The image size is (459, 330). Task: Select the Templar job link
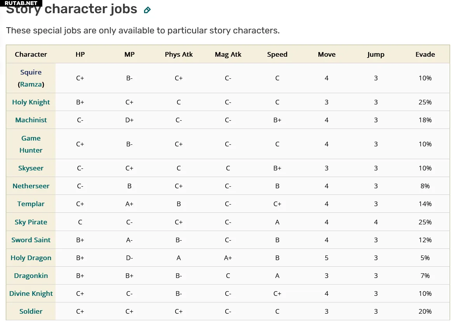click(x=31, y=204)
